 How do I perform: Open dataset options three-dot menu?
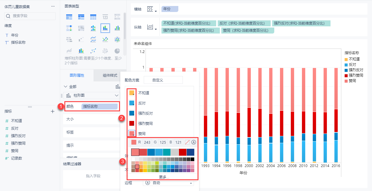click(x=53, y=6)
